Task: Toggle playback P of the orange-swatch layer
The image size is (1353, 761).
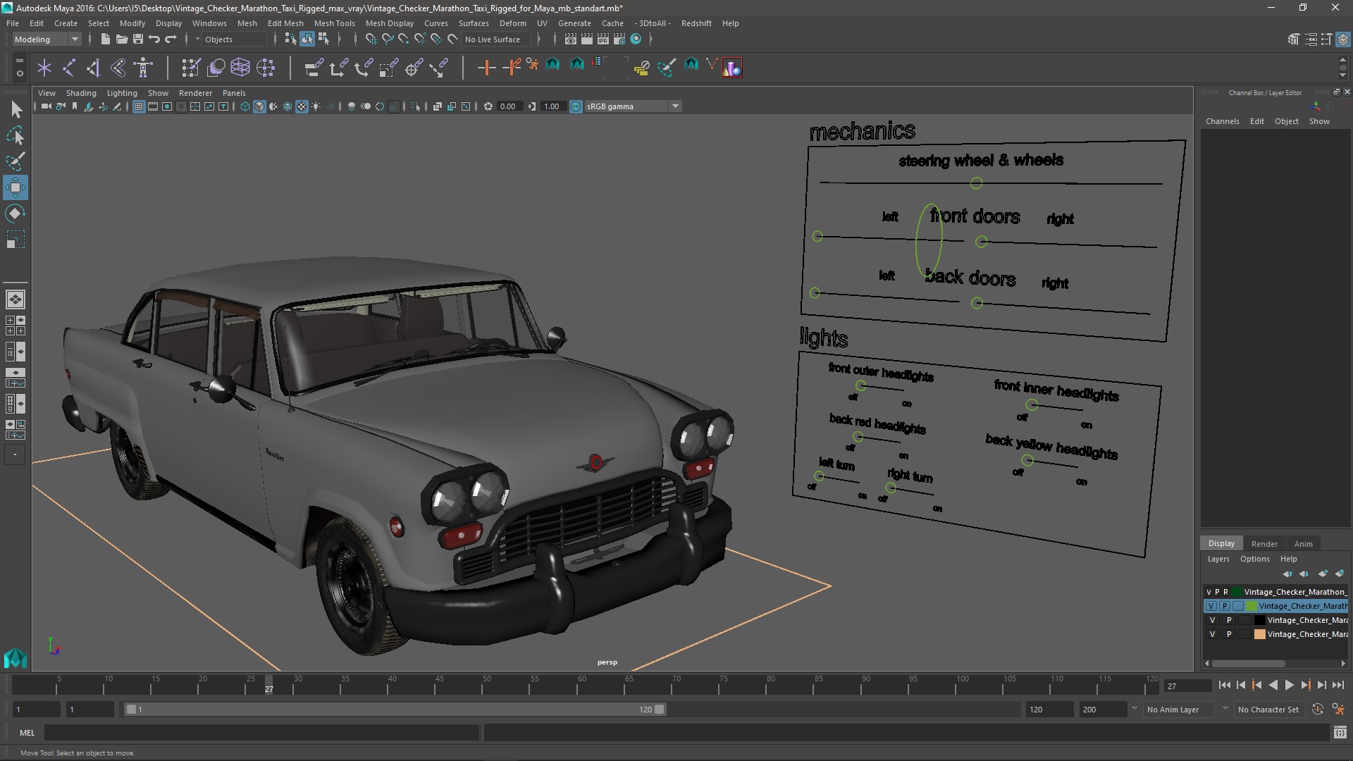Action: click(1229, 634)
